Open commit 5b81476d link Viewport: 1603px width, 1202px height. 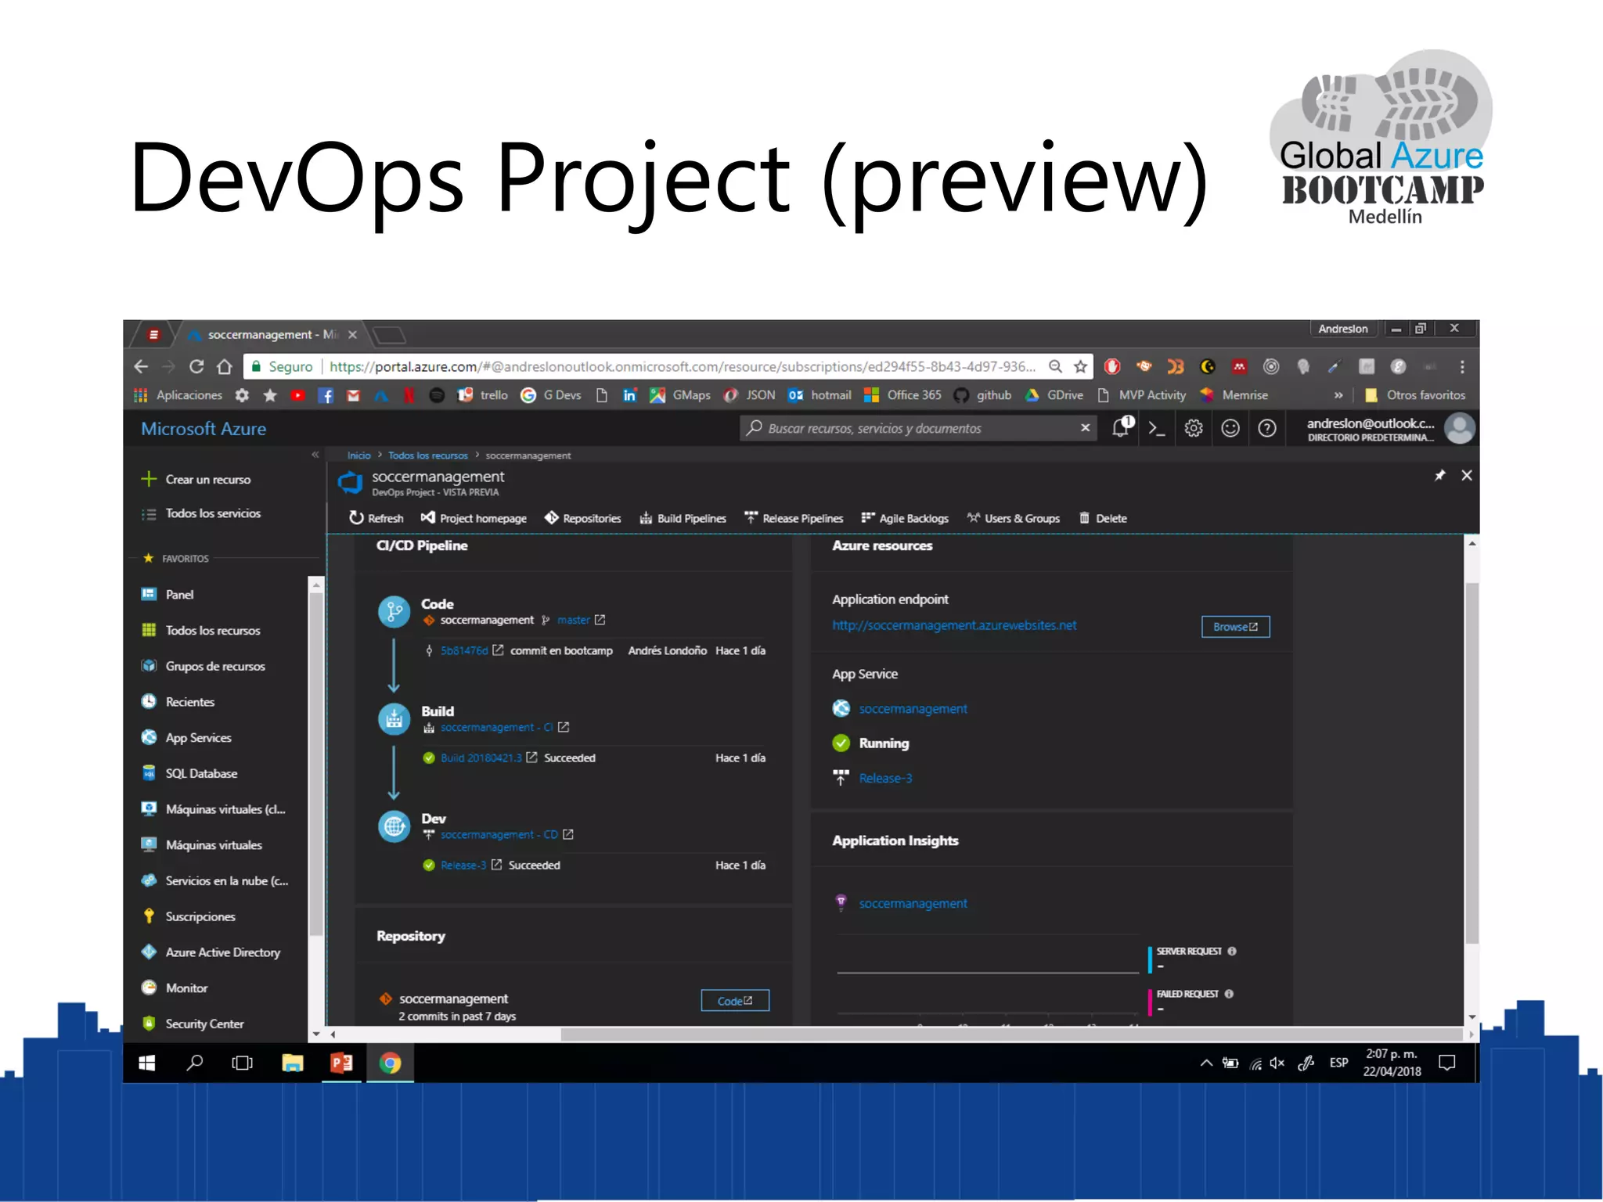(x=463, y=650)
